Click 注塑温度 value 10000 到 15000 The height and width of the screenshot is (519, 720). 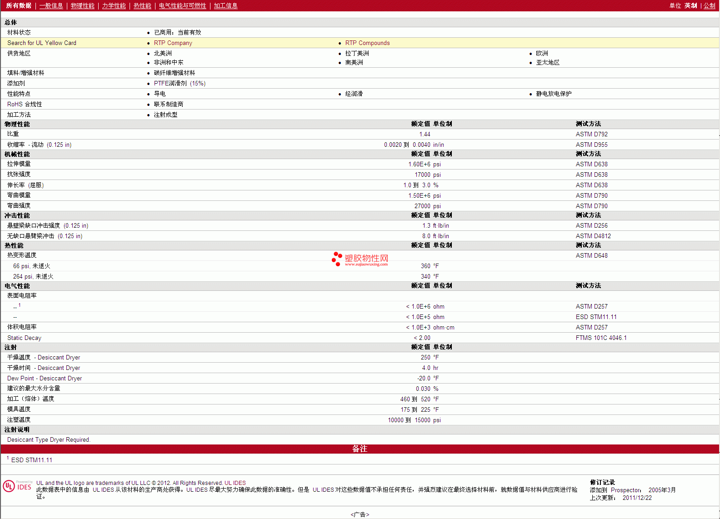click(409, 420)
